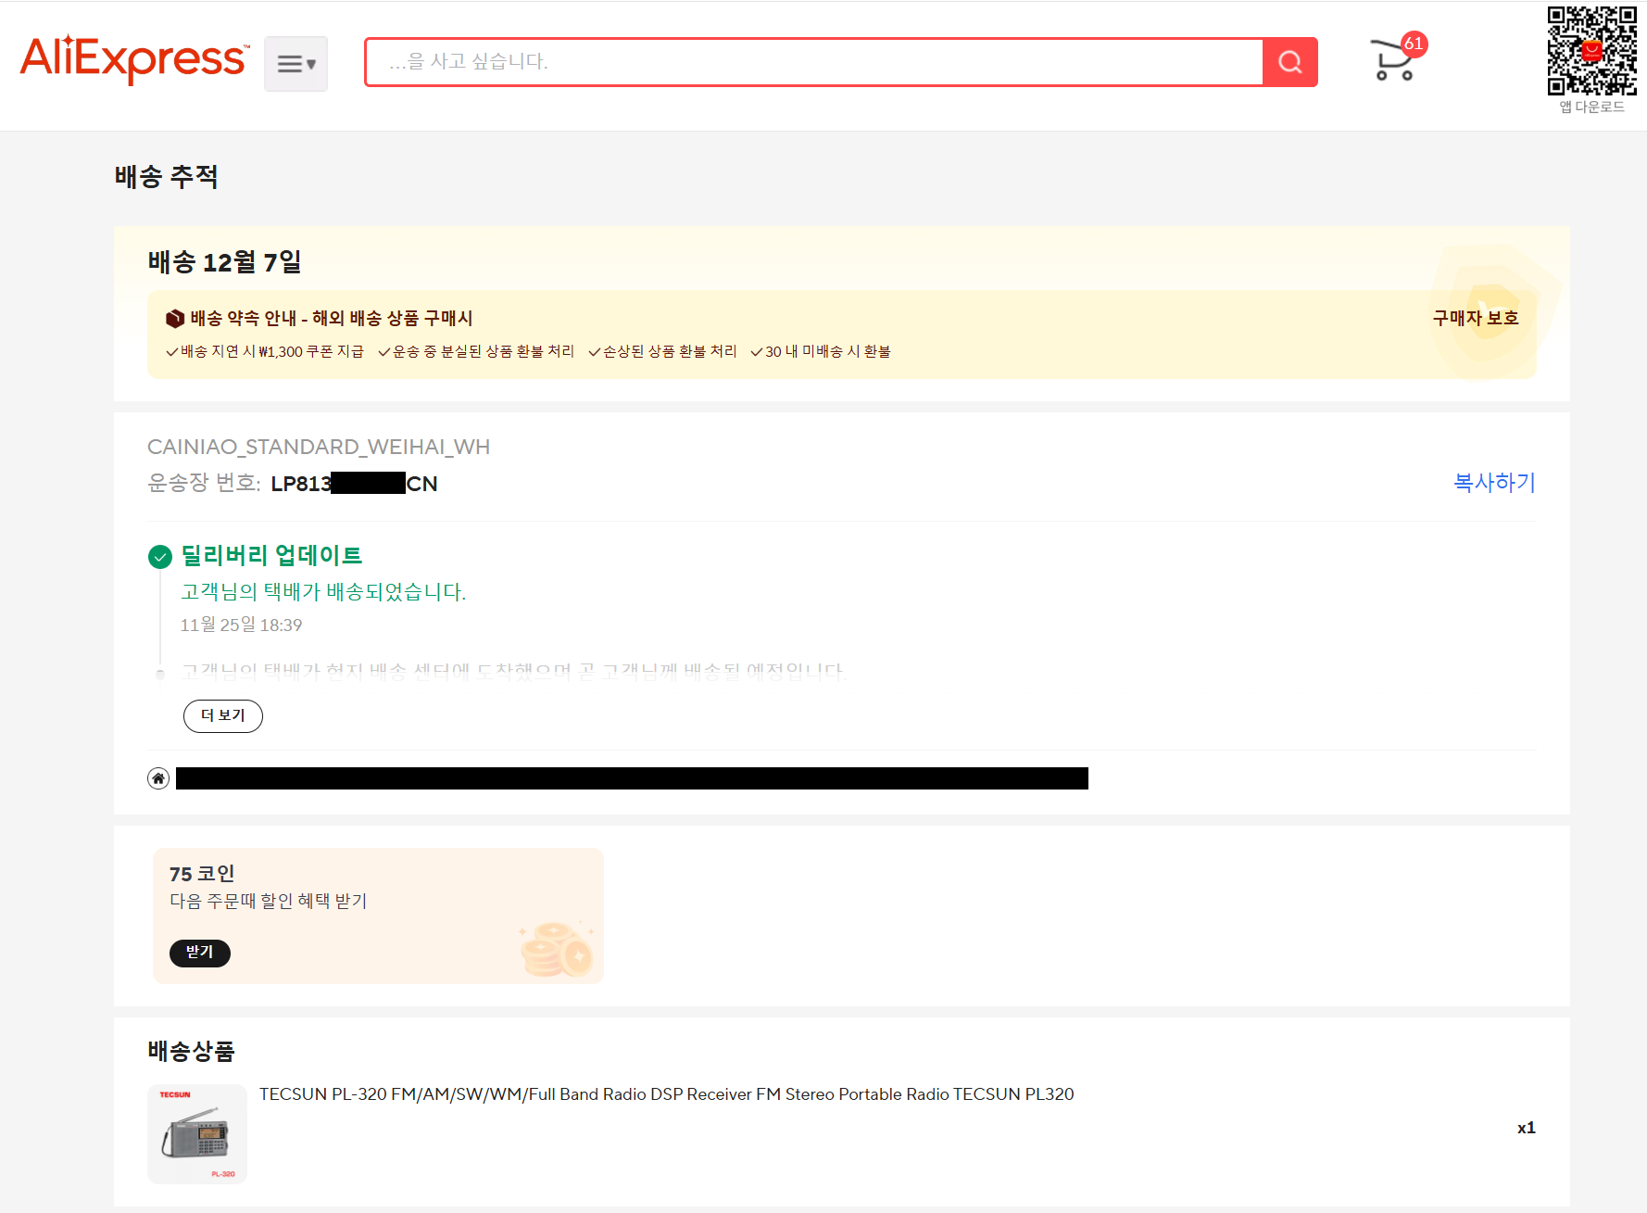Claim coins with the 받기 button
Screen dimensions: 1647x1213
(x=200, y=953)
